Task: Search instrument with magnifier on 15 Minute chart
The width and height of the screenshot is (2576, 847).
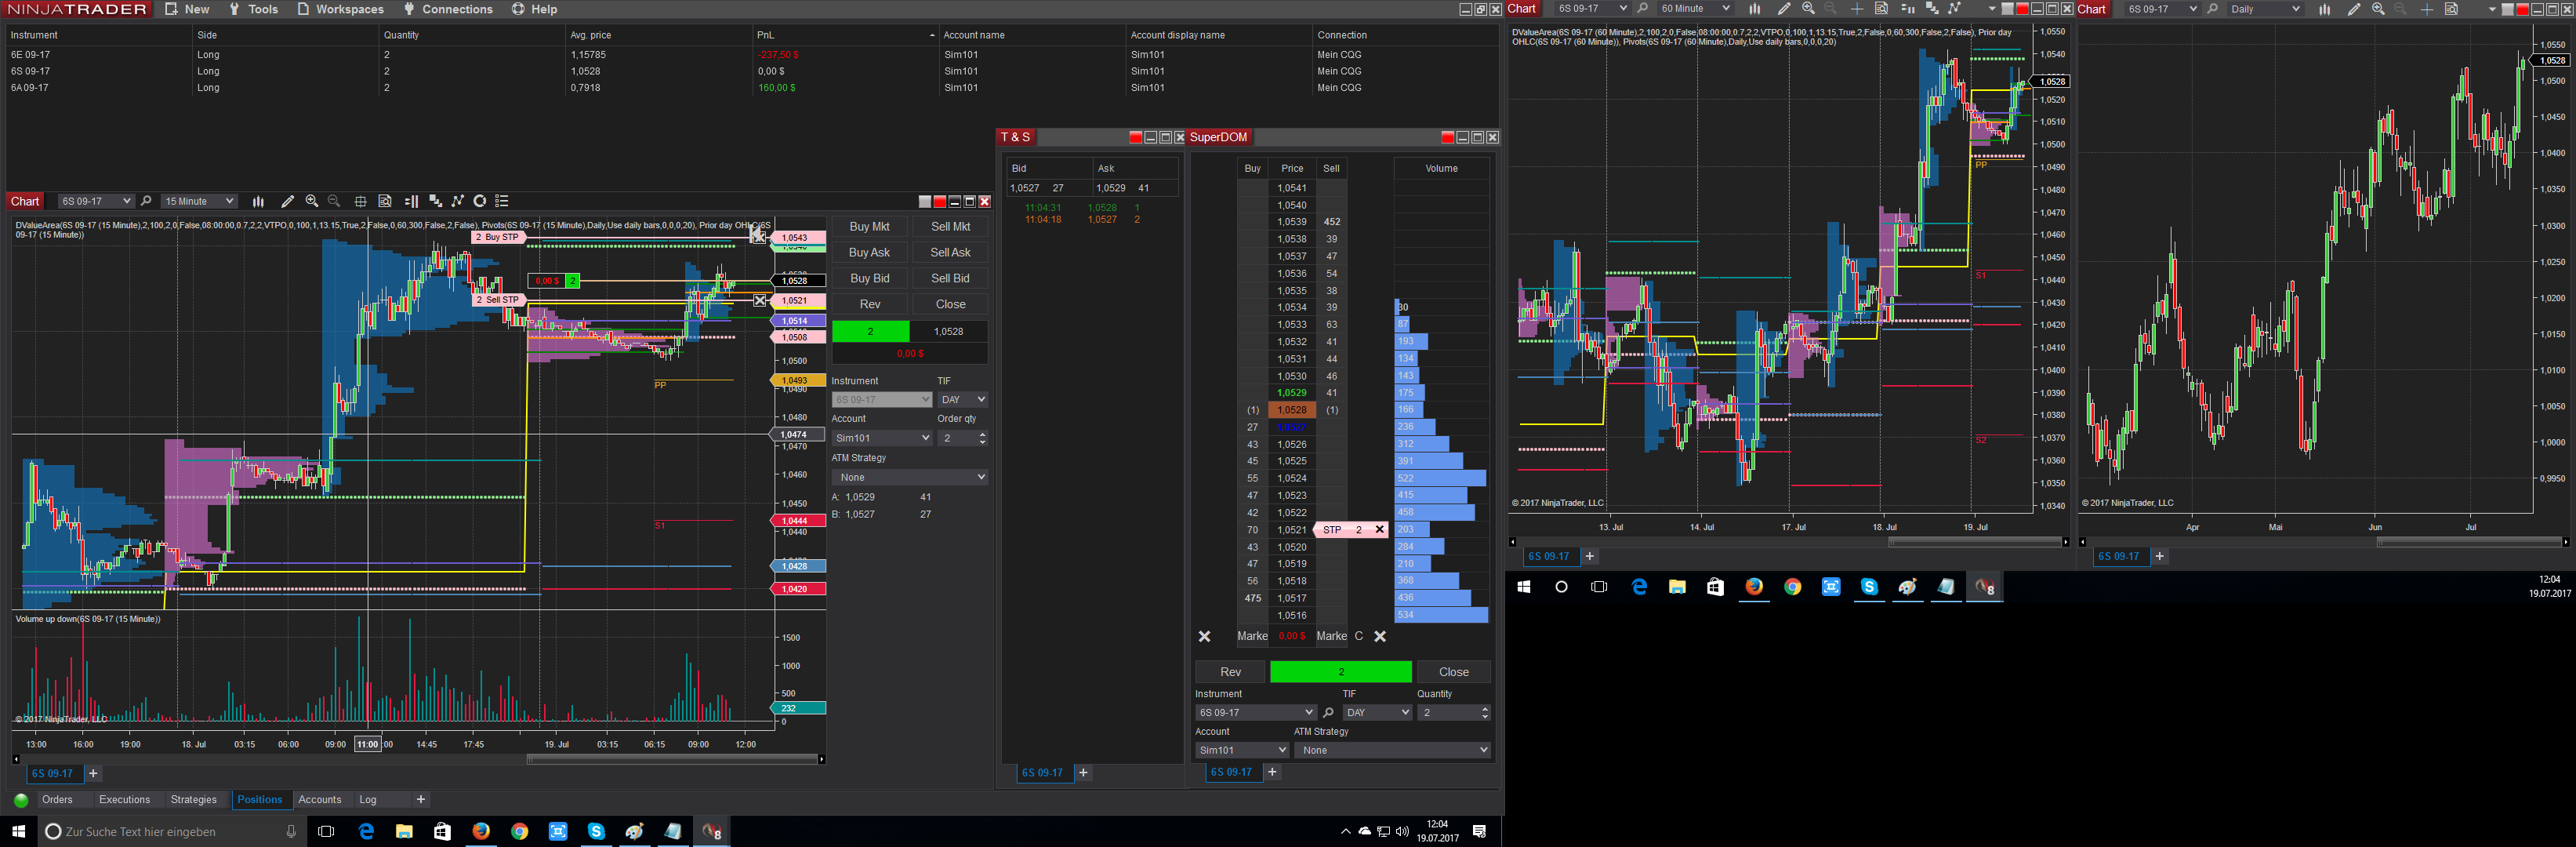Action: [x=146, y=201]
